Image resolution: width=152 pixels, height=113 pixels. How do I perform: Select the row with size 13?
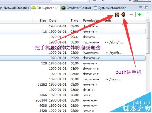pos(73,32)
